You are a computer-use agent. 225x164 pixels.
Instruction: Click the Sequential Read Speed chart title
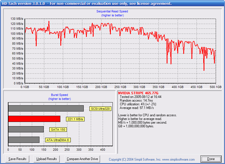(112, 11)
